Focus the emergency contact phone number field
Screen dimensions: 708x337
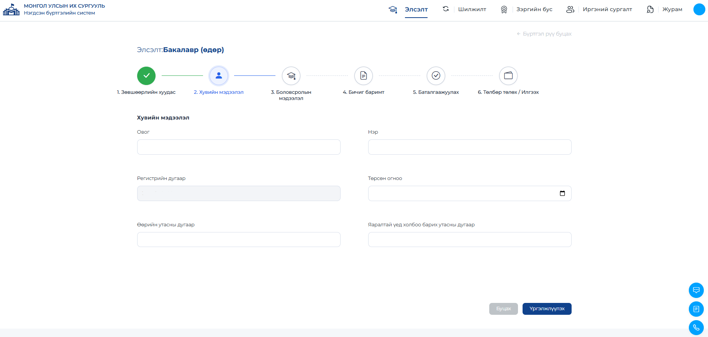click(x=470, y=240)
